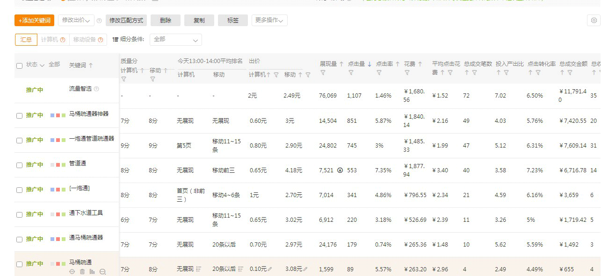Click download icon beside 7,521 impressions

pyautogui.click(x=340, y=170)
